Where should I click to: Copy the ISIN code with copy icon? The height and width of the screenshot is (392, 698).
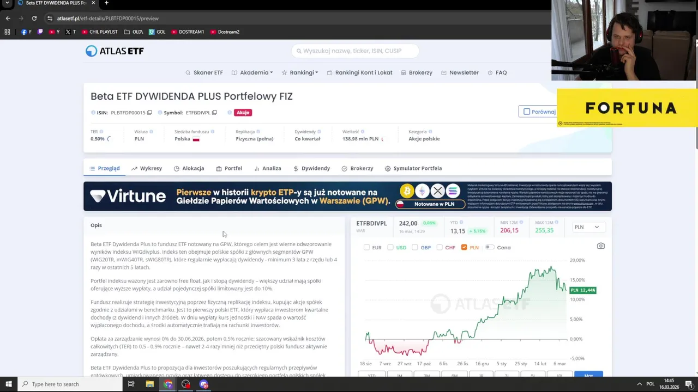[149, 113]
